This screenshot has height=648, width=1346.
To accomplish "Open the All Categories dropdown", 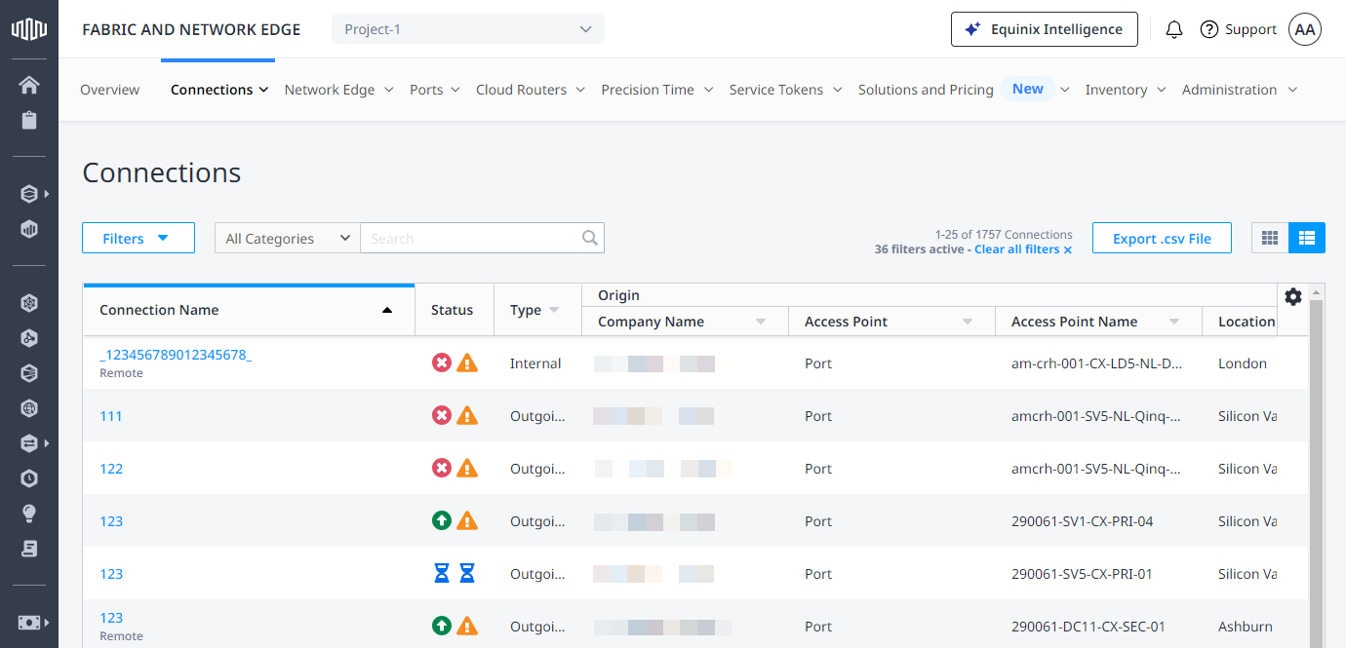I will tap(288, 238).
